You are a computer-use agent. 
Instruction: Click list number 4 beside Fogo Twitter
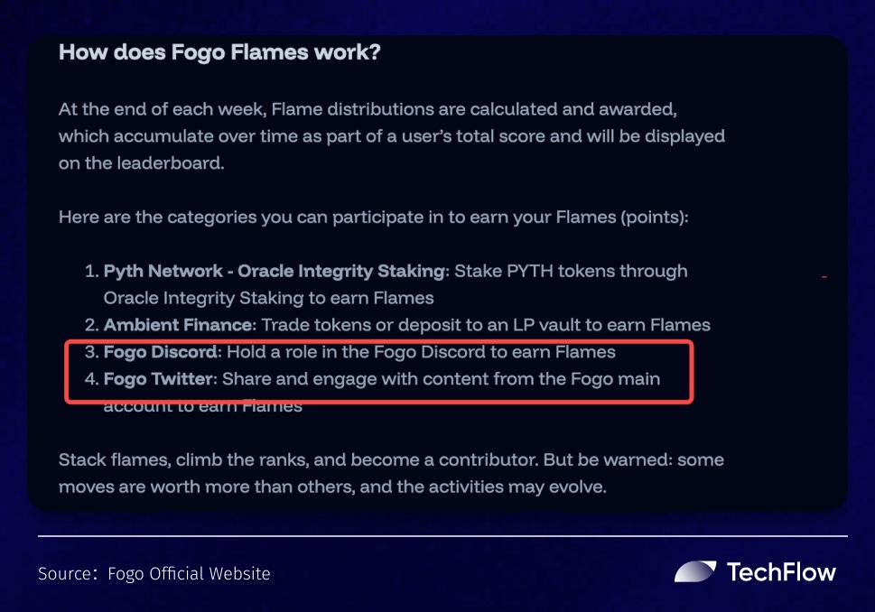pos(90,379)
